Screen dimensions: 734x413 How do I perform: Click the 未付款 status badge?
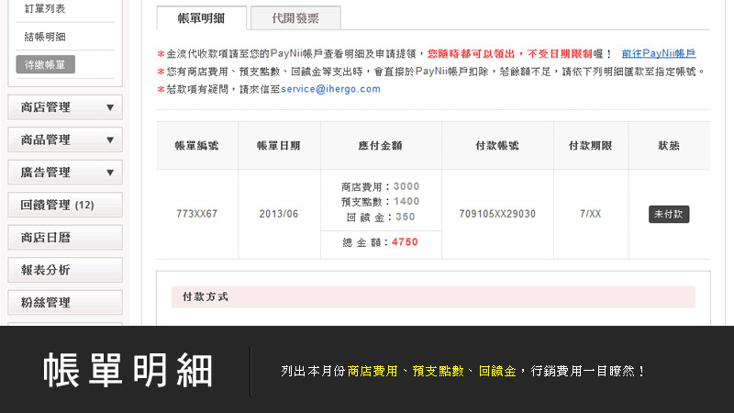(x=669, y=214)
